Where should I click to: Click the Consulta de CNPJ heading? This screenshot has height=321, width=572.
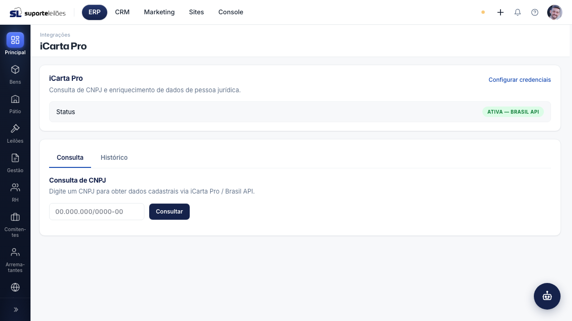pyautogui.click(x=77, y=180)
